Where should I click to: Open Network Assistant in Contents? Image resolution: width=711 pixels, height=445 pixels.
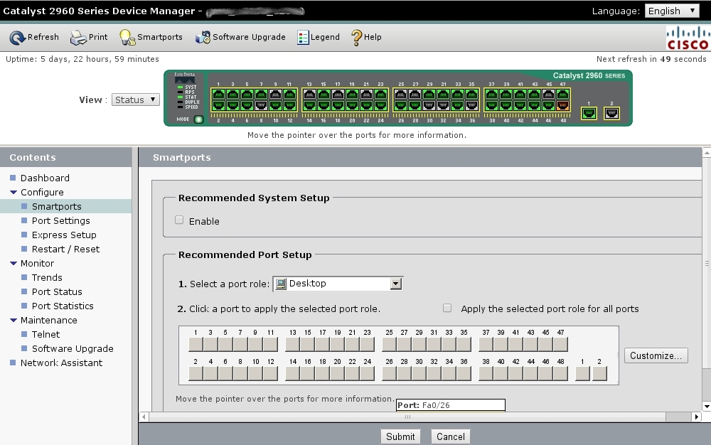[61, 363]
